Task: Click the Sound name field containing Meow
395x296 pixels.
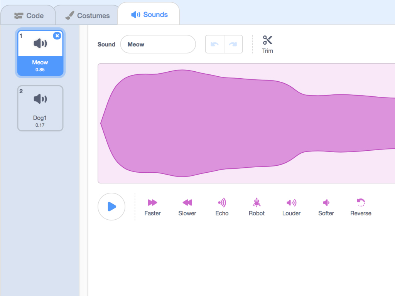Action: click(x=158, y=44)
